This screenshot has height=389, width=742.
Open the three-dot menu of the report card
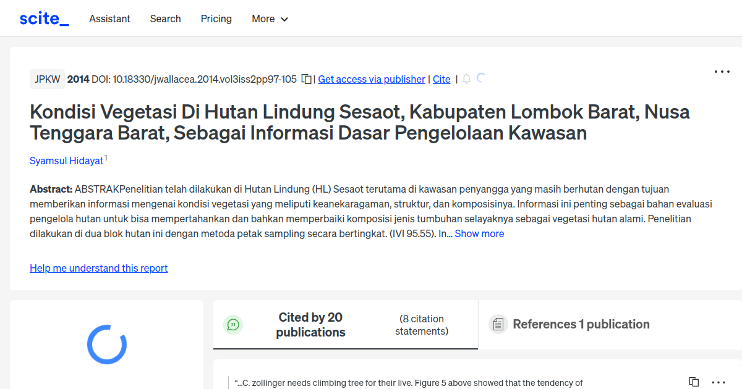coord(722,72)
